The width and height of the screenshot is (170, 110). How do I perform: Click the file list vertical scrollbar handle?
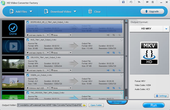tap(126, 56)
